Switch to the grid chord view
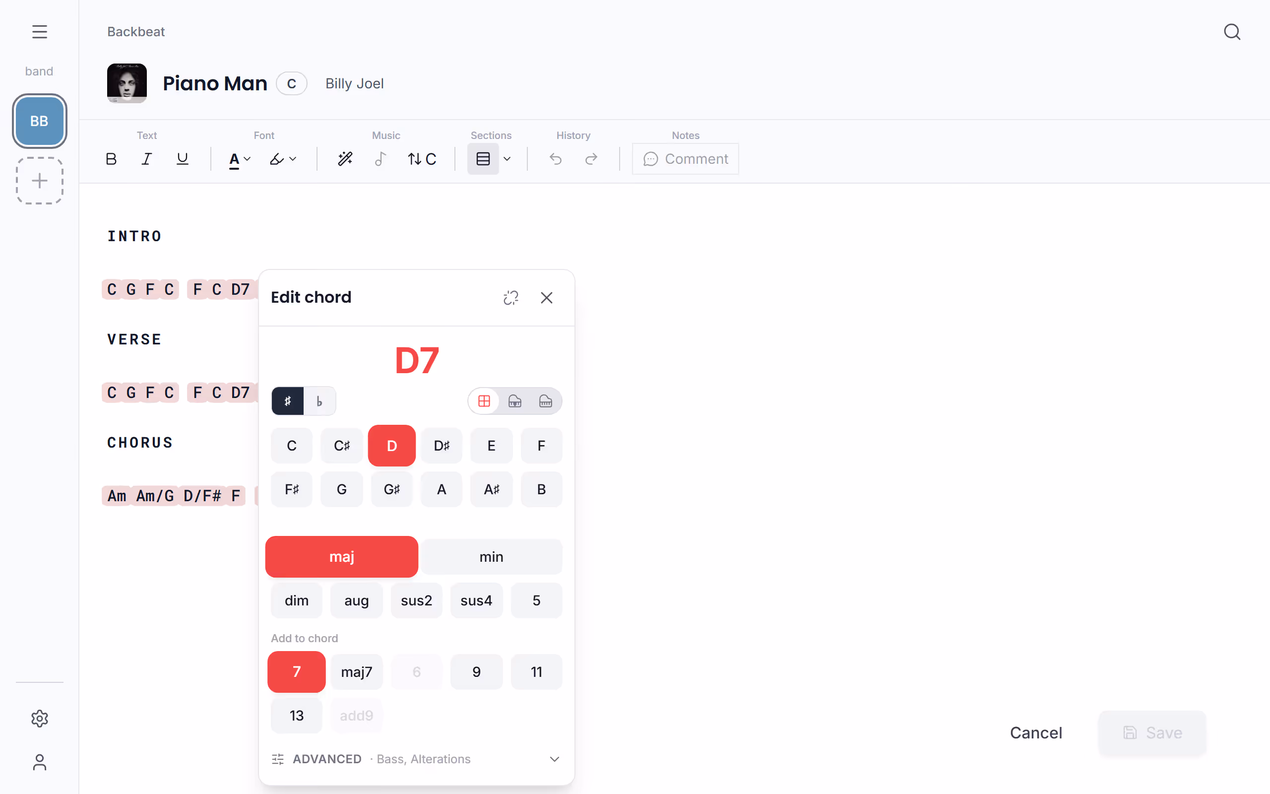The height and width of the screenshot is (794, 1270). tap(484, 401)
